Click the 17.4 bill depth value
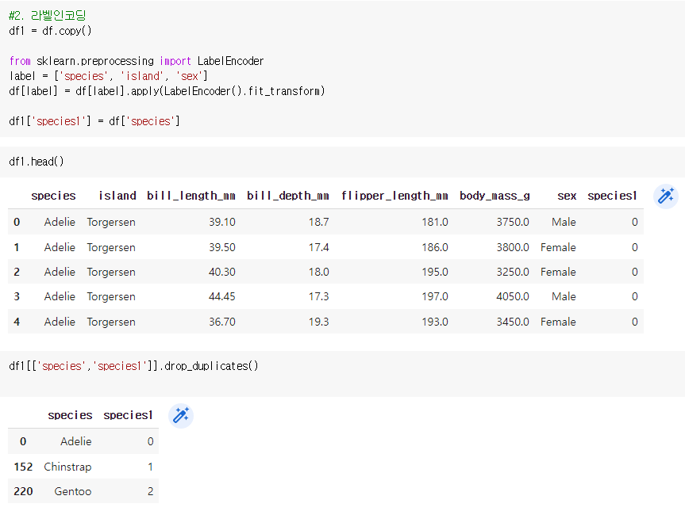685x511 pixels. click(x=318, y=247)
